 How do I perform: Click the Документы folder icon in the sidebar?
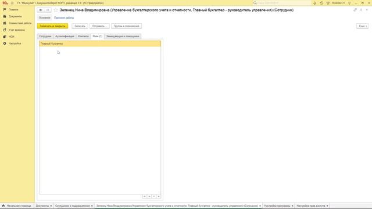pos(5,16)
